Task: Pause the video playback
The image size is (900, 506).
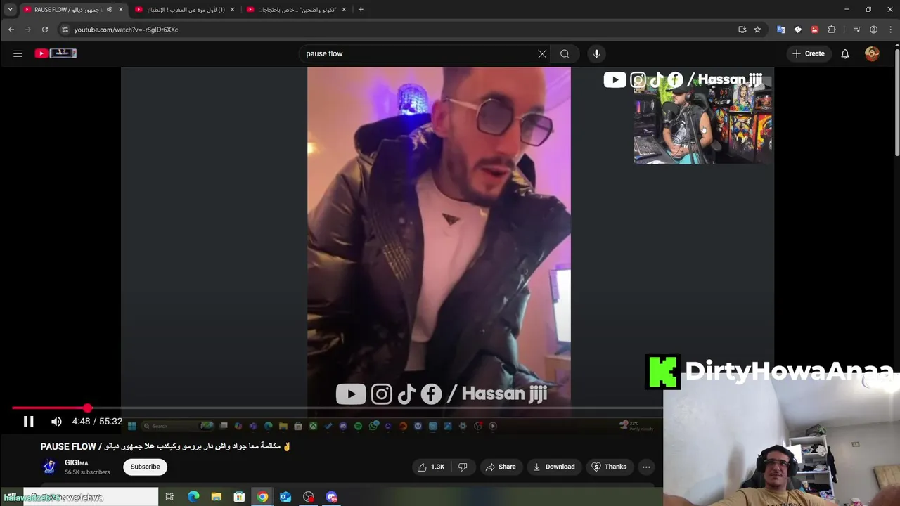Action: 28,422
